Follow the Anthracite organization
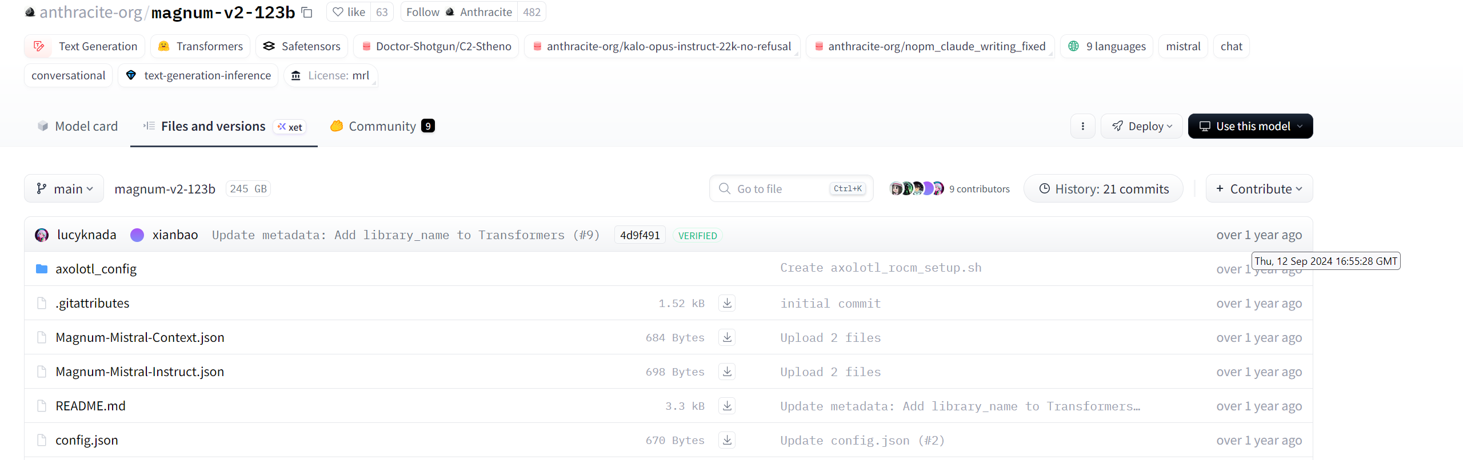 (x=459, y=12)
